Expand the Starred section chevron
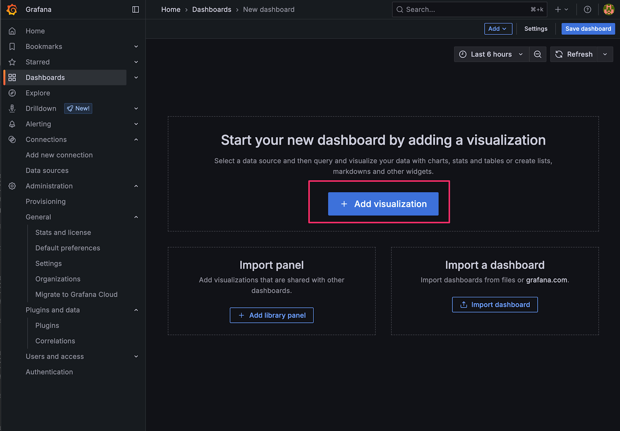The height and width of the screenshot is (431, 620). 136,62
